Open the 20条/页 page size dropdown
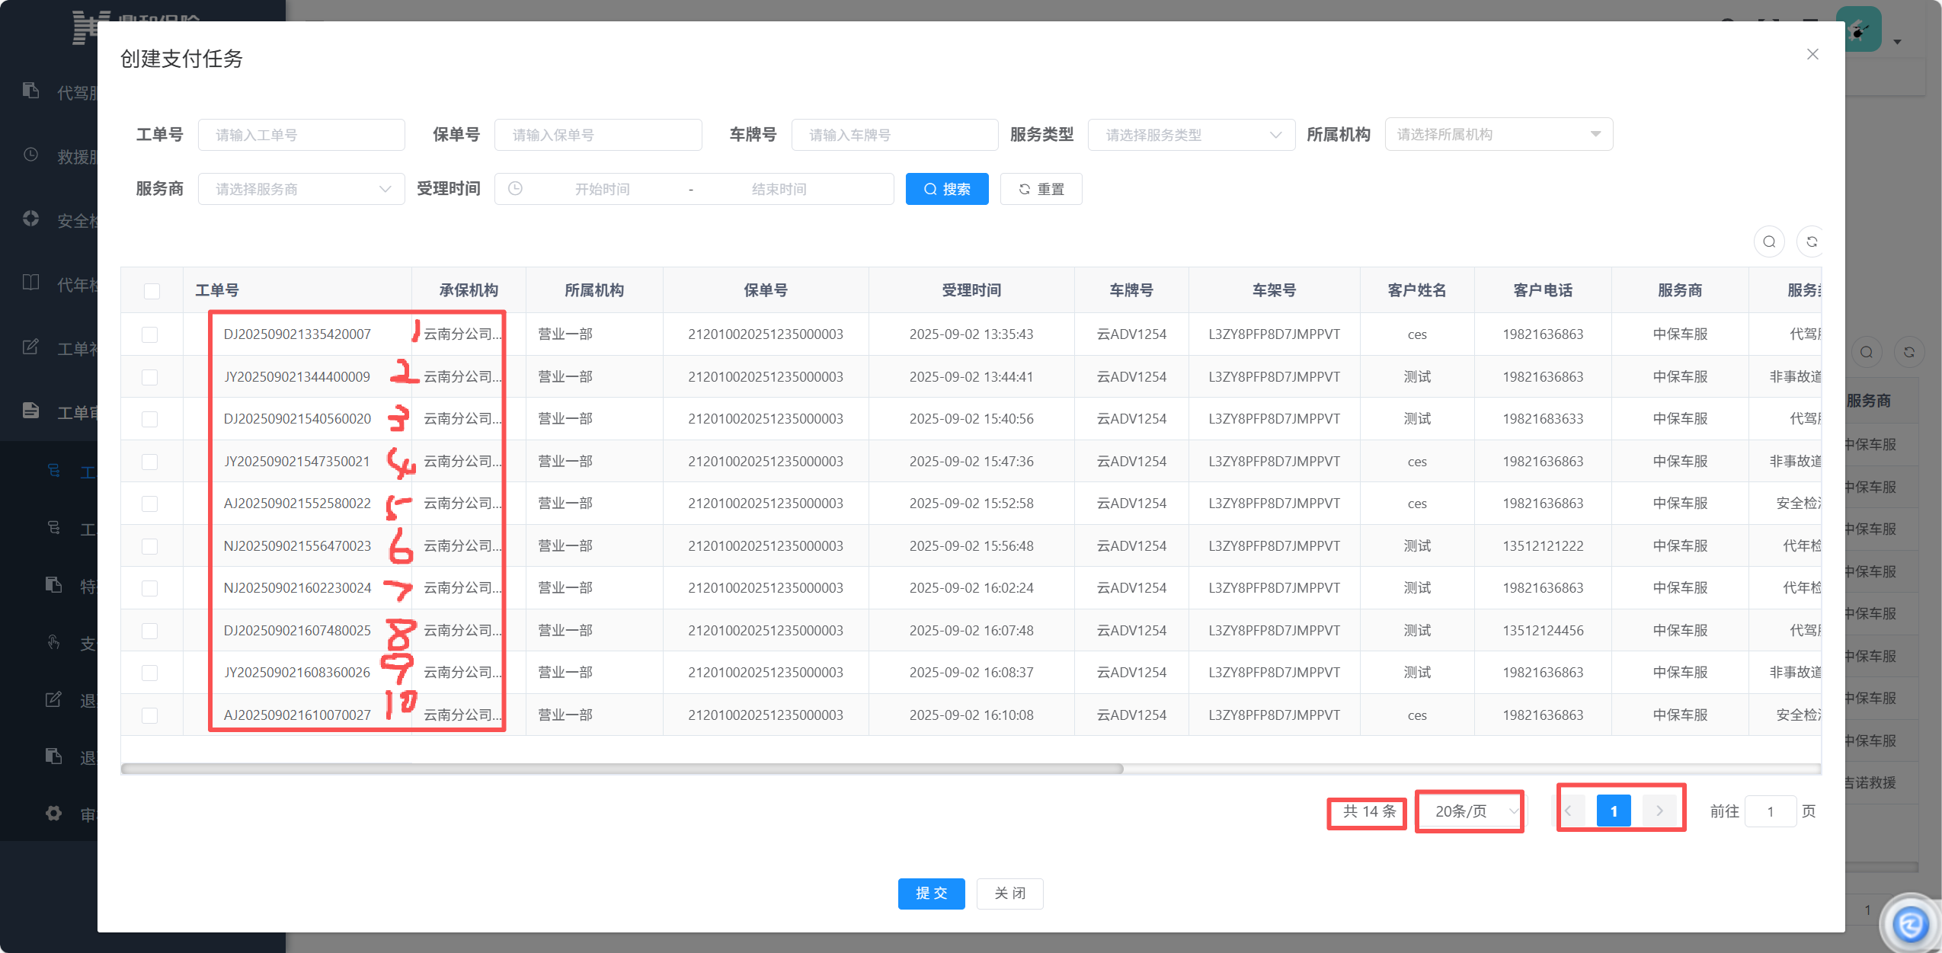 tap(1470, 811)
